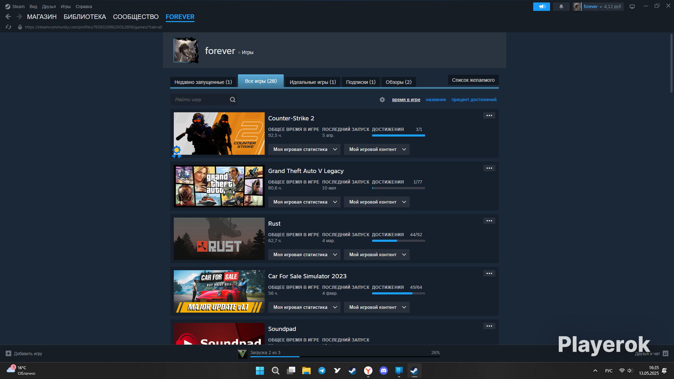This screenshot has width=674, height=379.
Task: Expand 'Мой игровой контент' for Car For Sale Simulator 2023
Action: 377,307
